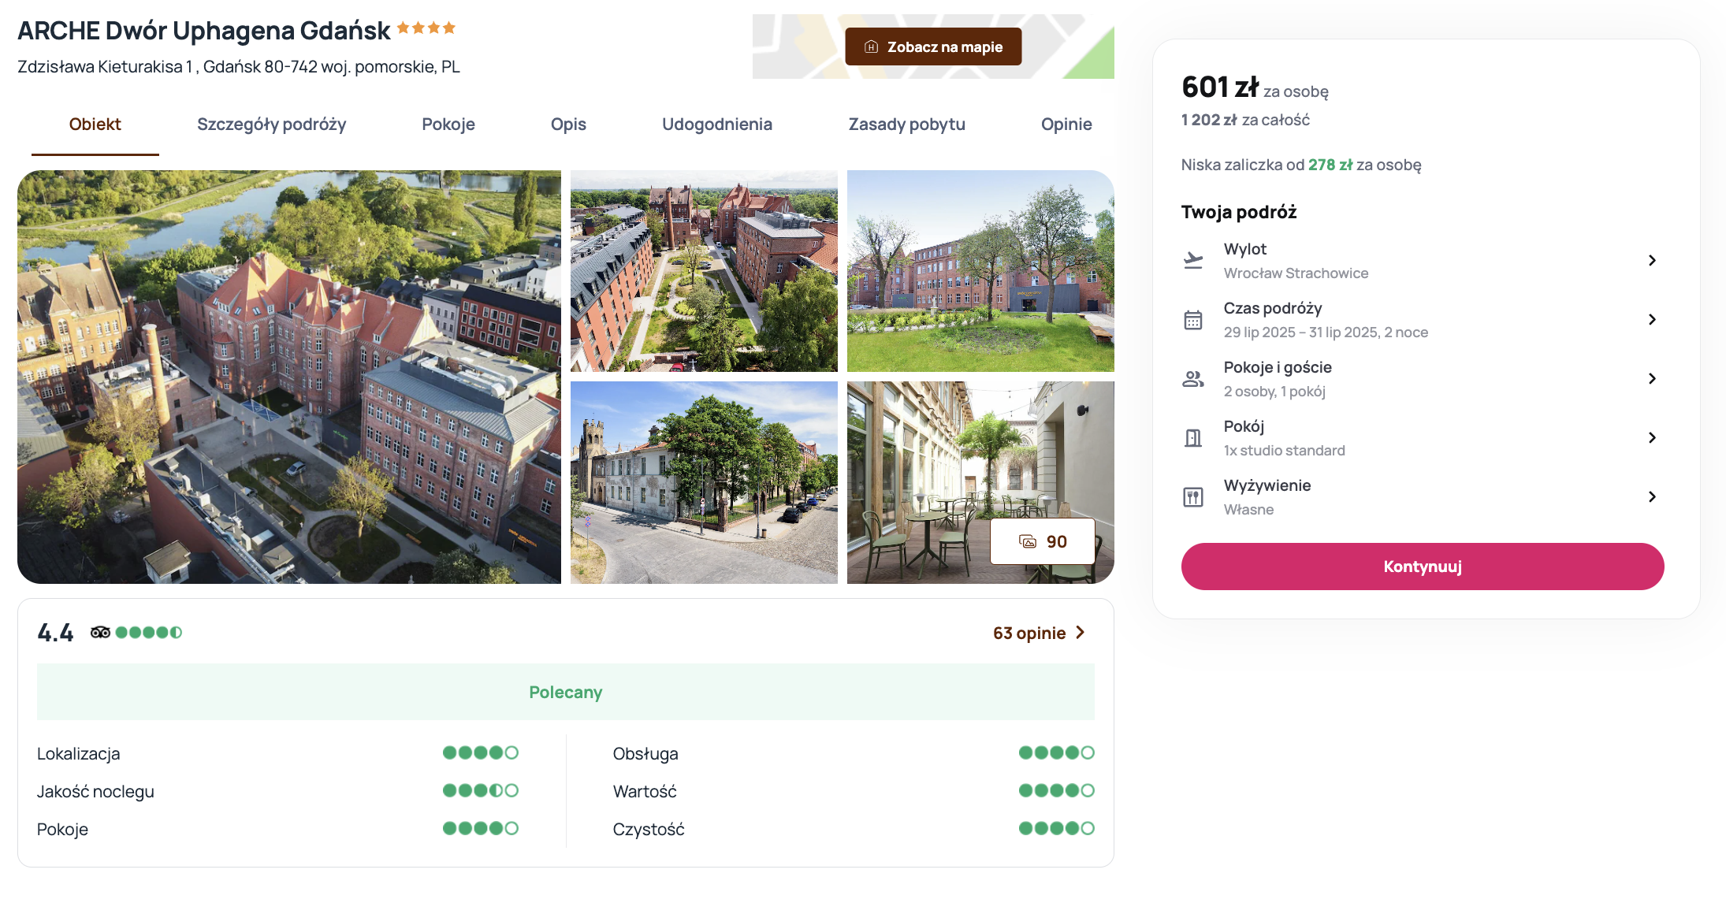1726x914 pixels.
Task: Click the airplane departure icon next to Wylot
Action: tap(1193, 260)
